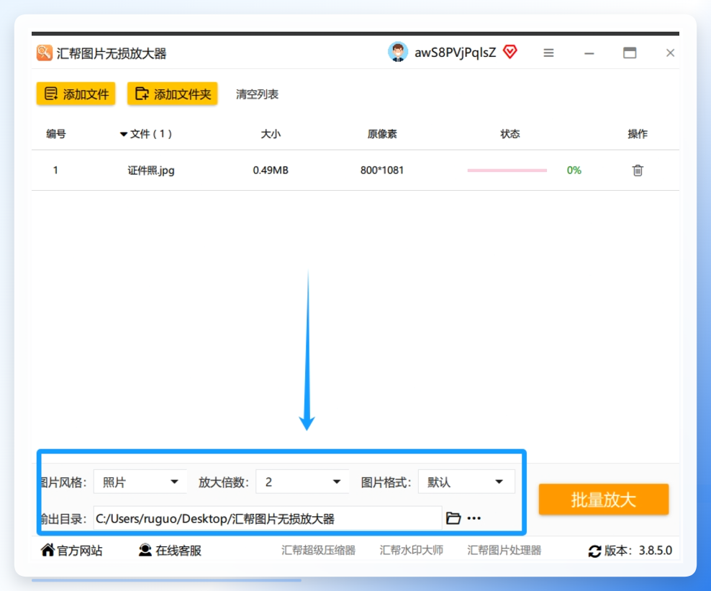Screen dimensions: 711x591
Task: Click the app logo icon in title bar
Action: [45, 53]
